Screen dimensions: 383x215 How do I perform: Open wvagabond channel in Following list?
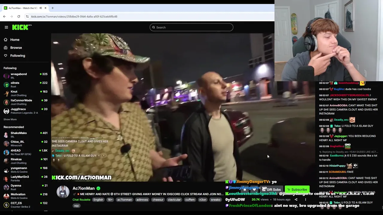point(25,76)
